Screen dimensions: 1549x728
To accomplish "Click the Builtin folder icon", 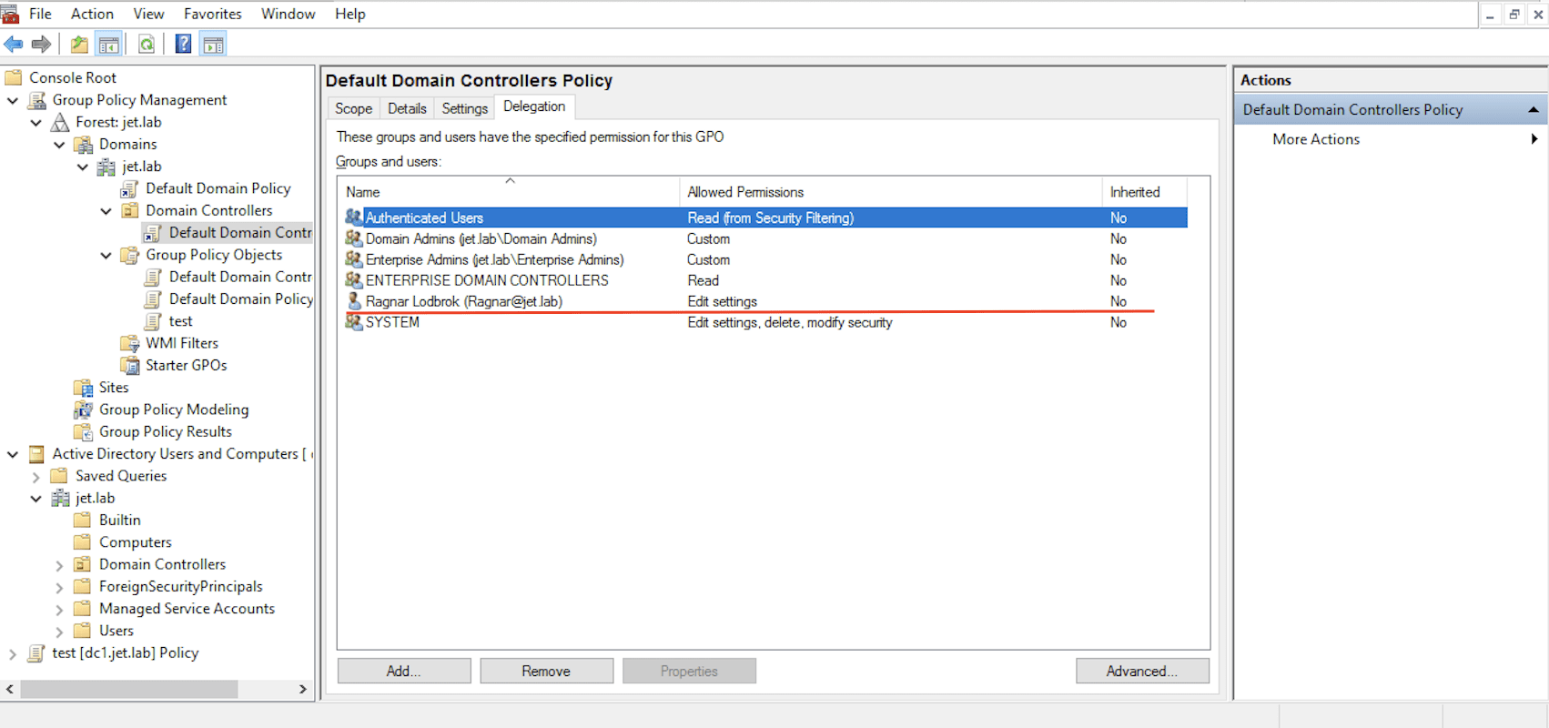I will pos(83,520).
